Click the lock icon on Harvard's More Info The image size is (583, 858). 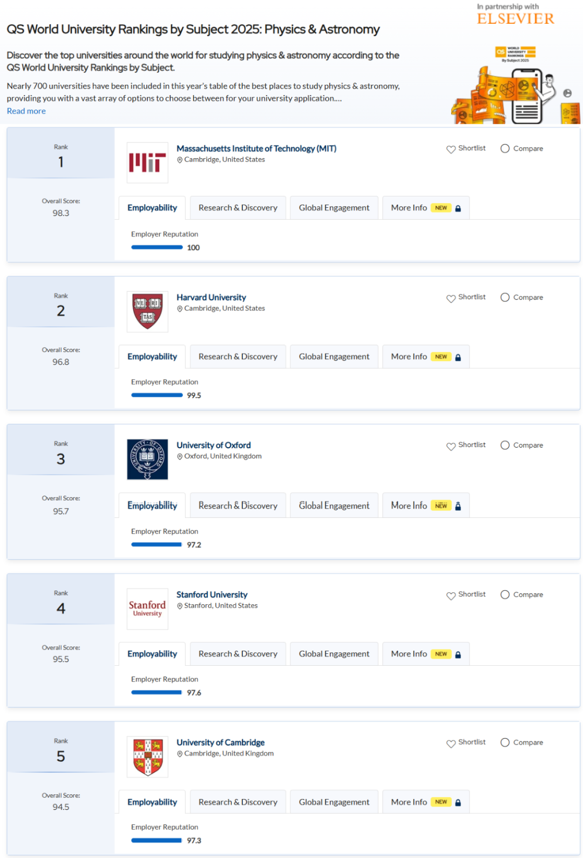[x=458, y=357]
